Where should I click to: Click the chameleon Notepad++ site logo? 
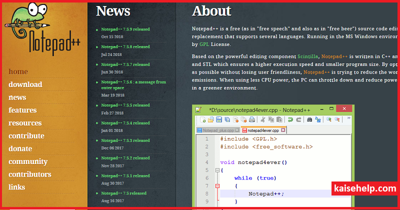click(42, 29)
